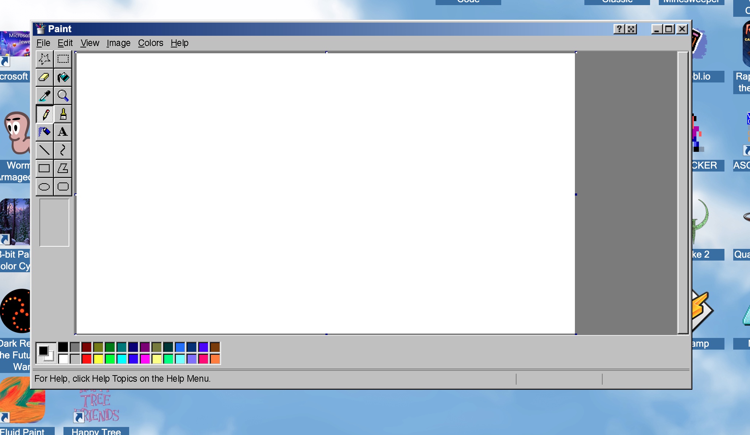Choose the Polygon shape tool

click(x=63, y=168)
